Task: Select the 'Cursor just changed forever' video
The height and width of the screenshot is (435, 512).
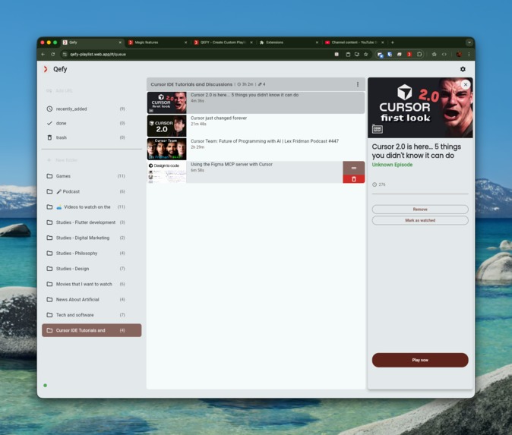Action: [x=256, y=125]
